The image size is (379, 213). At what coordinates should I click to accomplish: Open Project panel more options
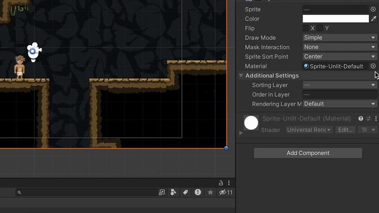click(x=229, y=183)
